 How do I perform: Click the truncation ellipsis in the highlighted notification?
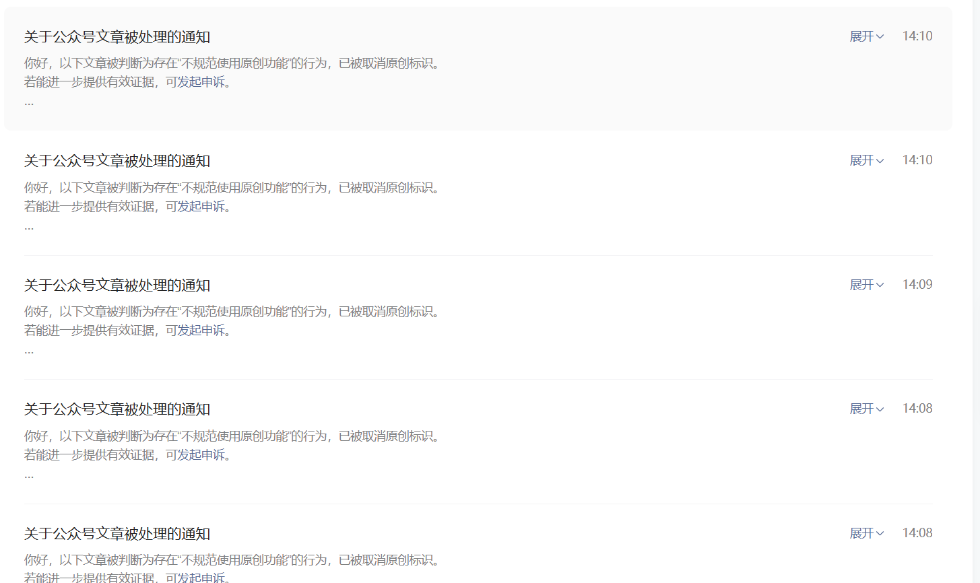(29, 103)
